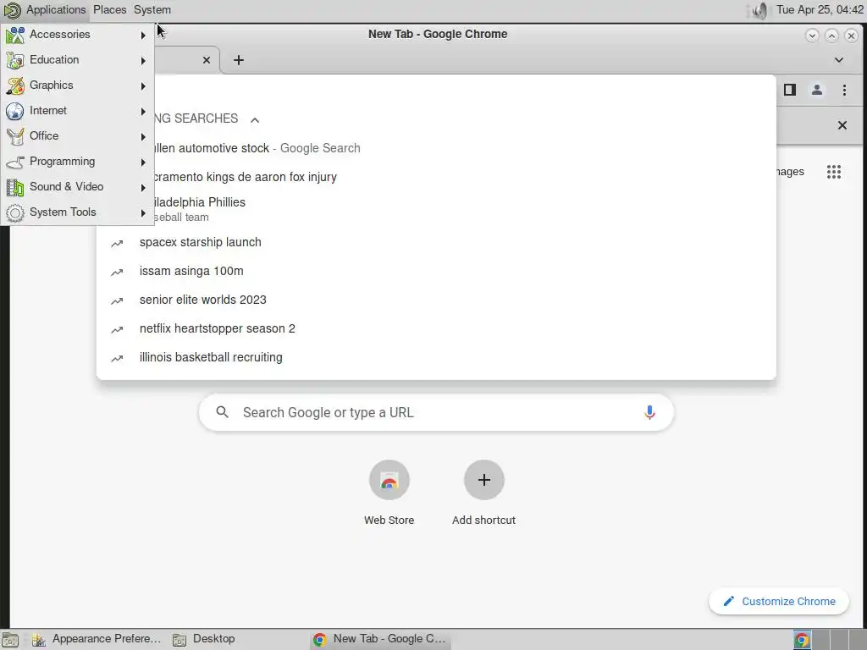The image size is (867, 650).
Task: Open the Chrome profile avatar icon
Action: [x=817, y=90]
